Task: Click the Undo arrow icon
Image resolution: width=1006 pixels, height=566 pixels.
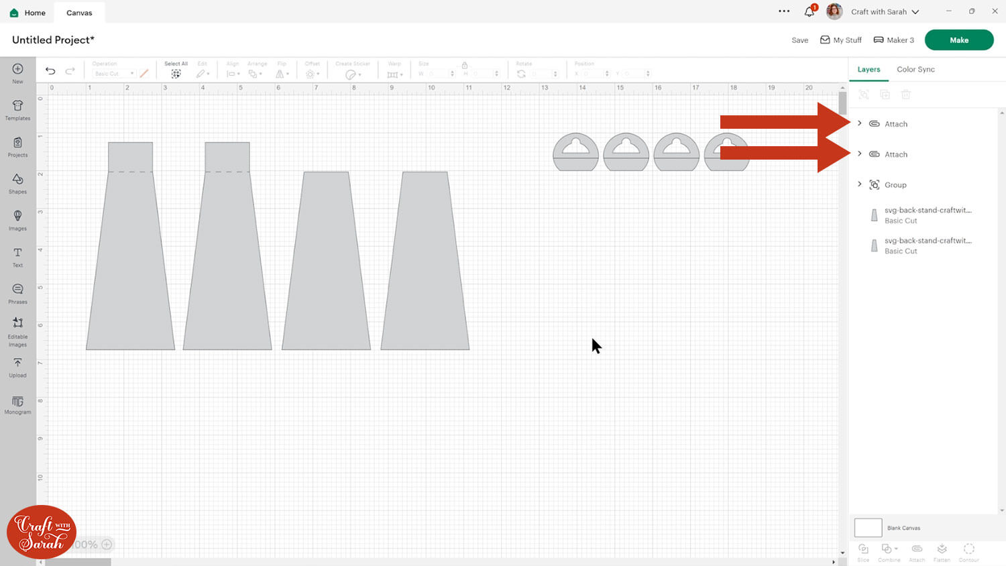Action: tap(50, 70)
